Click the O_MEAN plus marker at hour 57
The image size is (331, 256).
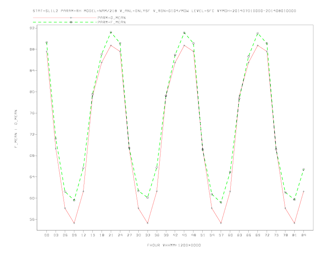(221, 223)
